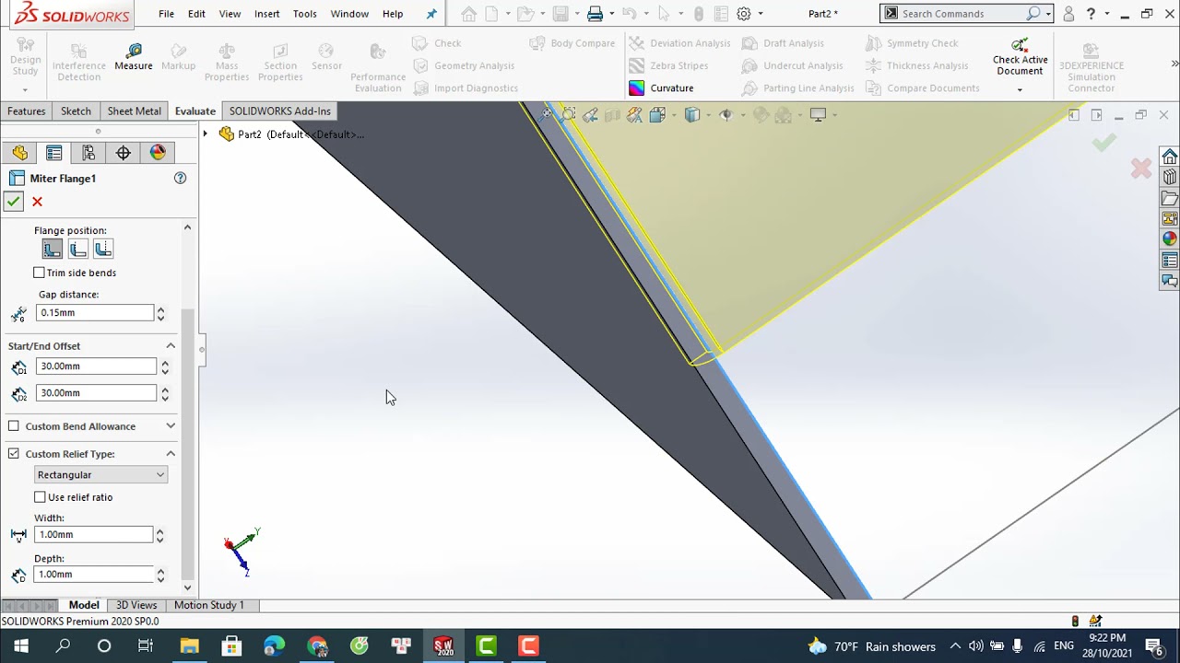Click Zoom to Fit in view toolbar
1180x663 pixels.
[x=547, y=115]
